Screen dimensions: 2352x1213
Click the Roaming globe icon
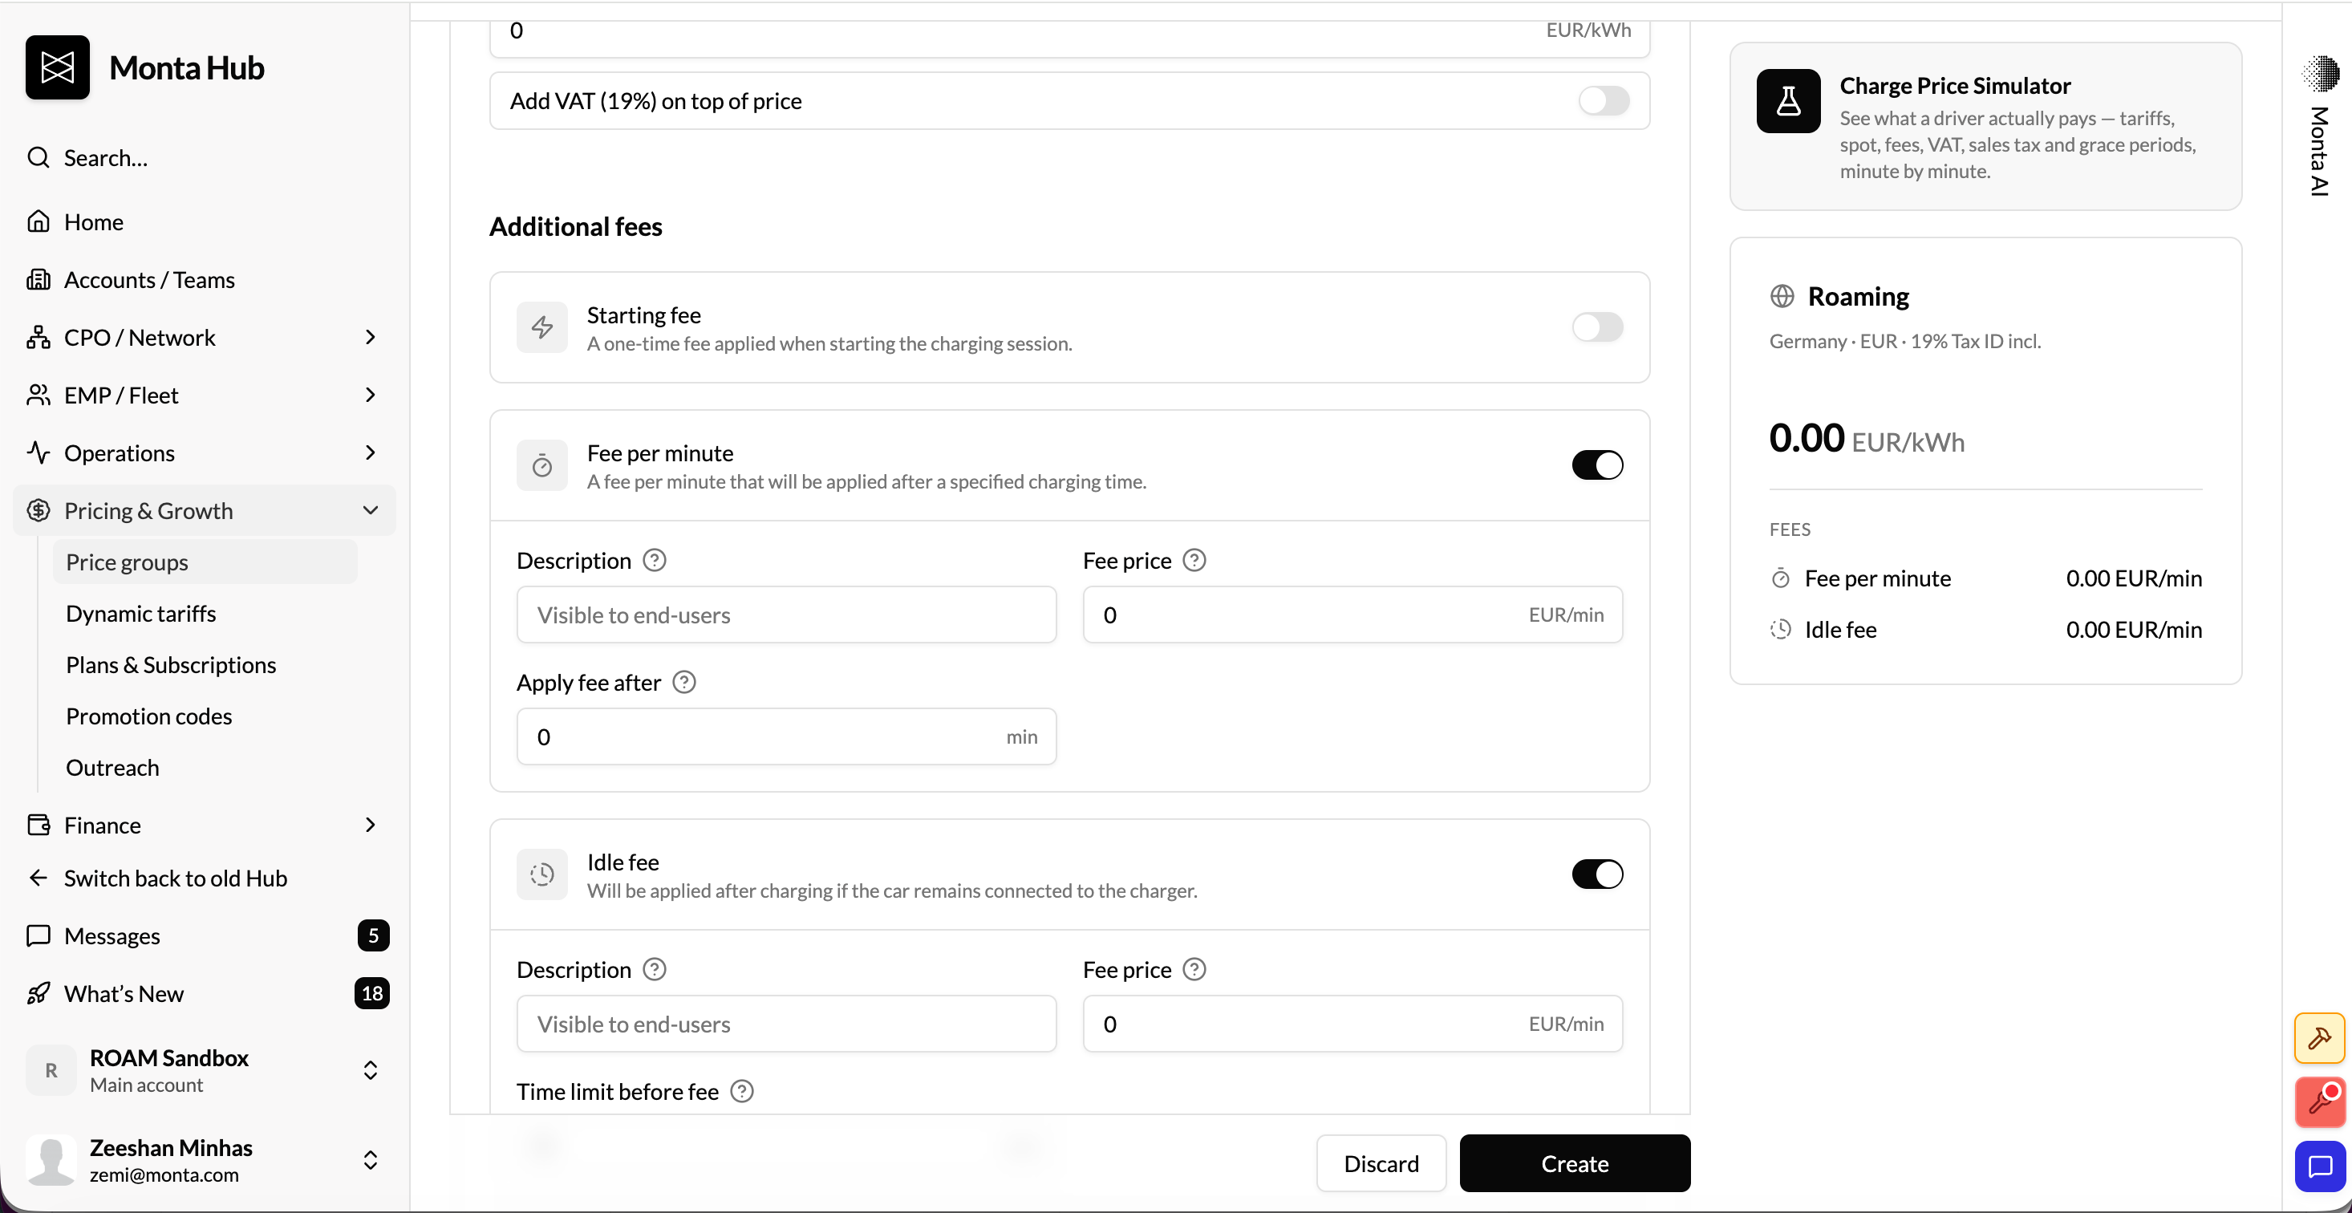[1782, 297]
